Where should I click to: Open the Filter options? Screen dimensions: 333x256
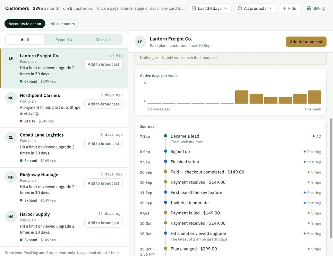tap(290, 8)
